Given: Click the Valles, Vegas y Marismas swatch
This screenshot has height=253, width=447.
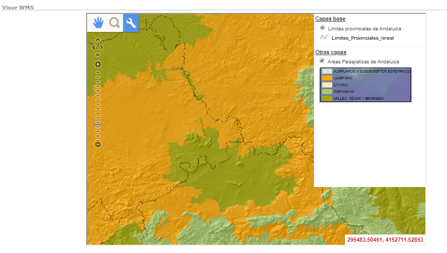Looking at the screenshot, I should pos(326,98).
